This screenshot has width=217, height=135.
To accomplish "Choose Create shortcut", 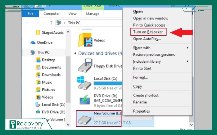I will click(x=146, y=95).
